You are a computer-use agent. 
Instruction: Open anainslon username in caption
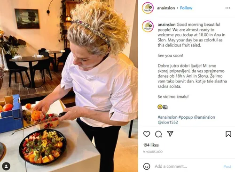tap(166, 25)
